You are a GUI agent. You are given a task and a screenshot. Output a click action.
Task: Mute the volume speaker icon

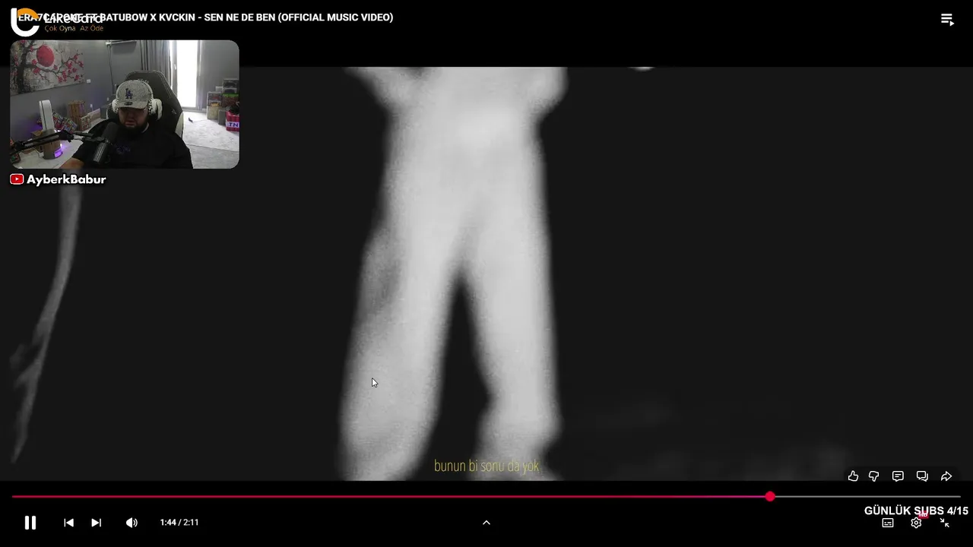click(132, 523)
